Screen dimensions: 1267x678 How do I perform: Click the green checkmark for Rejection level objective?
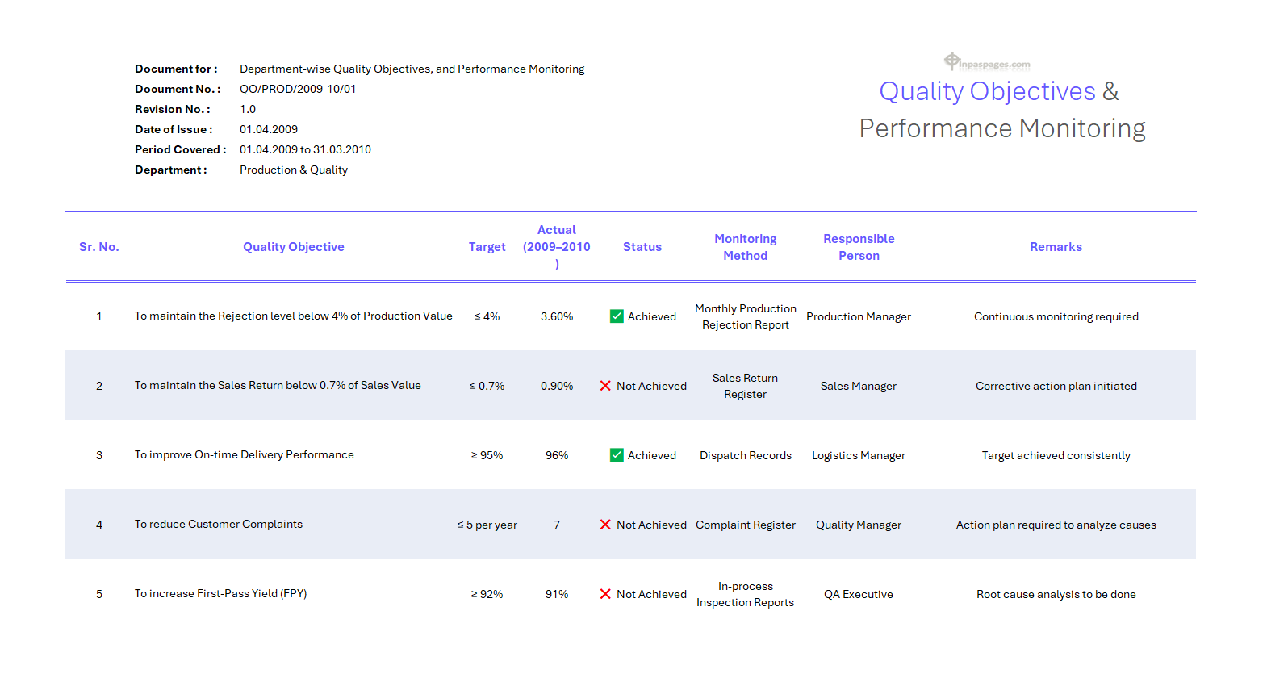point(617,316)
